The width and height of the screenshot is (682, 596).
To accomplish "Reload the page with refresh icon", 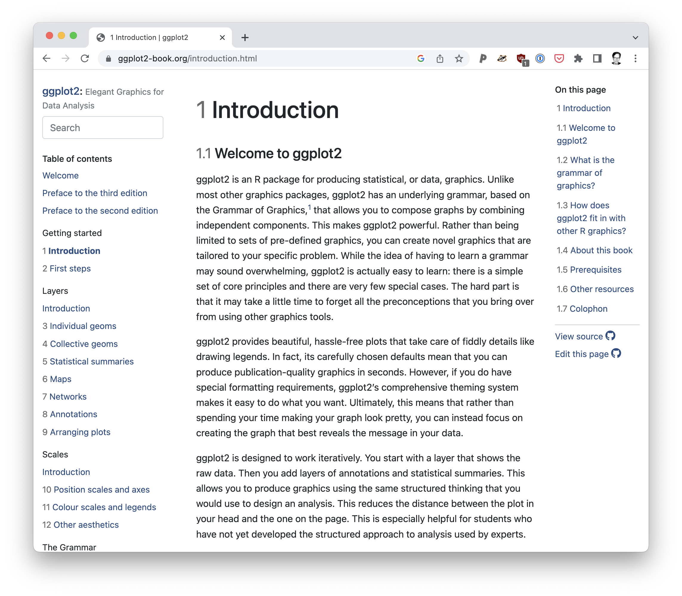I will coord(85,58).
